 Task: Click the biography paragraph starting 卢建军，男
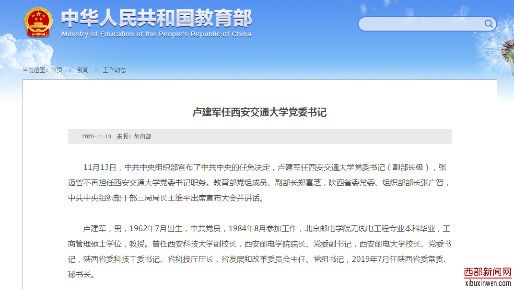click(259, 251)
